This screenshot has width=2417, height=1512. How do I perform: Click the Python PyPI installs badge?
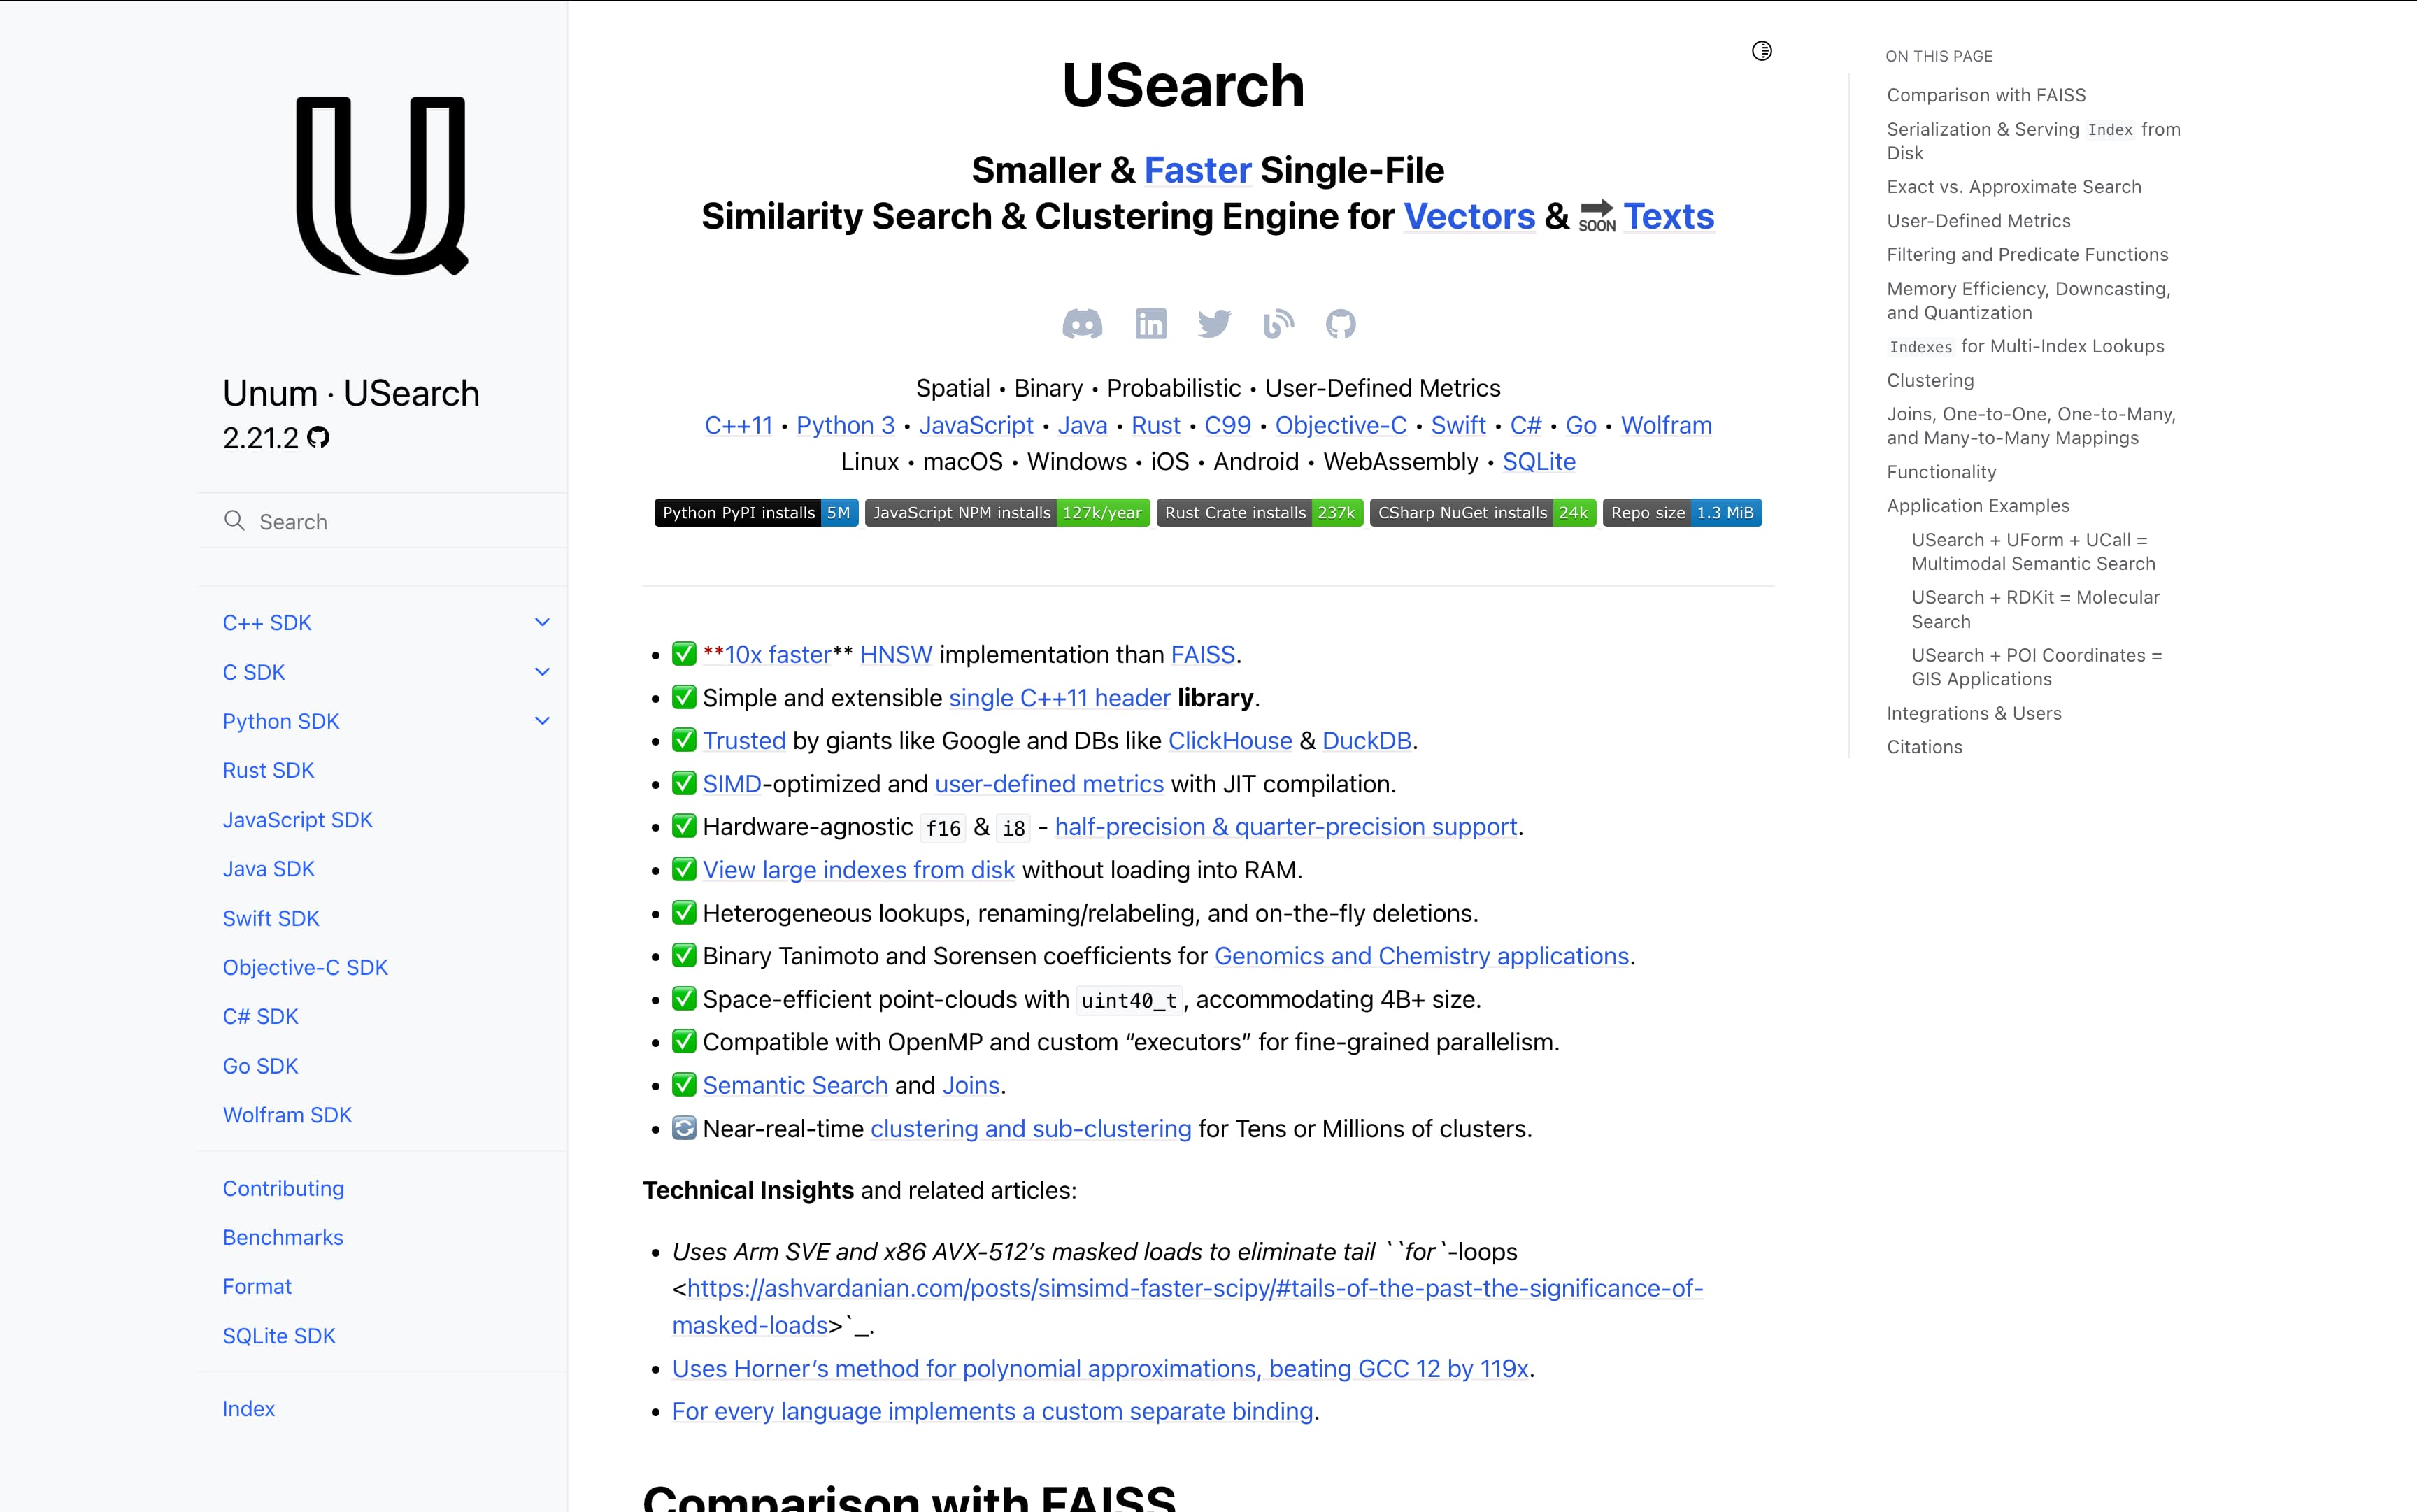point(755,512)
